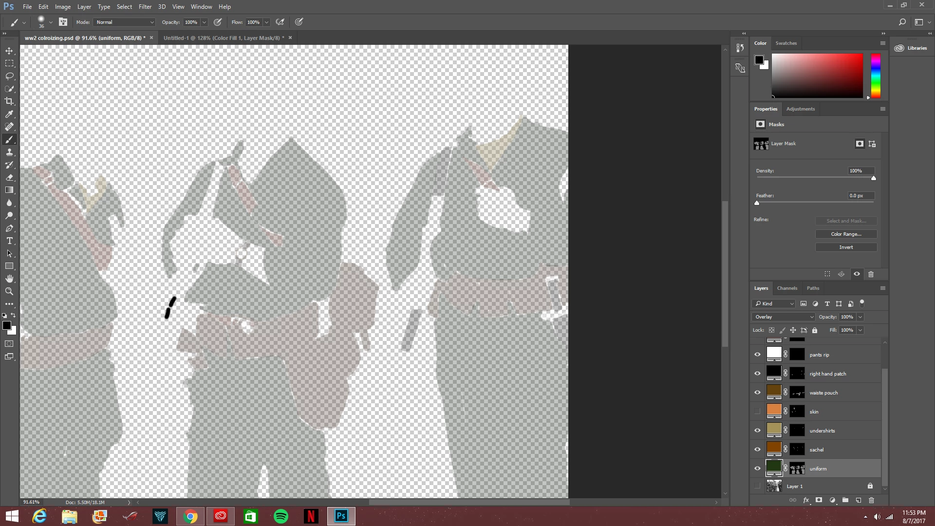Select the Eraser tool

(9, 177)
